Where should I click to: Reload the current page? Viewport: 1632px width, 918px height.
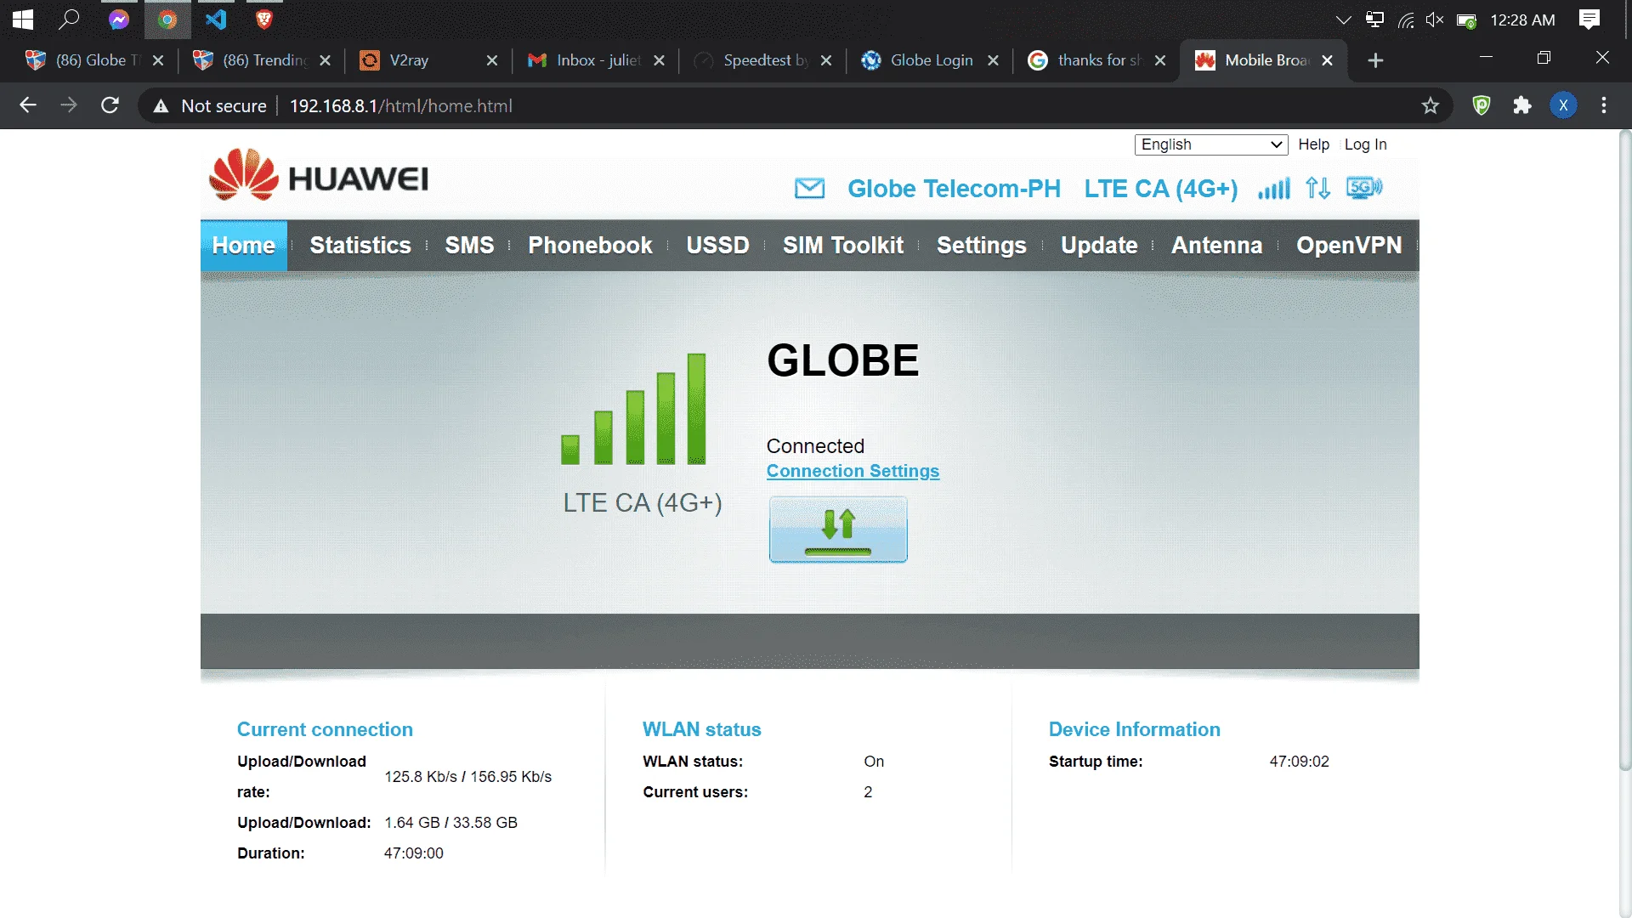tap(110, 105)
